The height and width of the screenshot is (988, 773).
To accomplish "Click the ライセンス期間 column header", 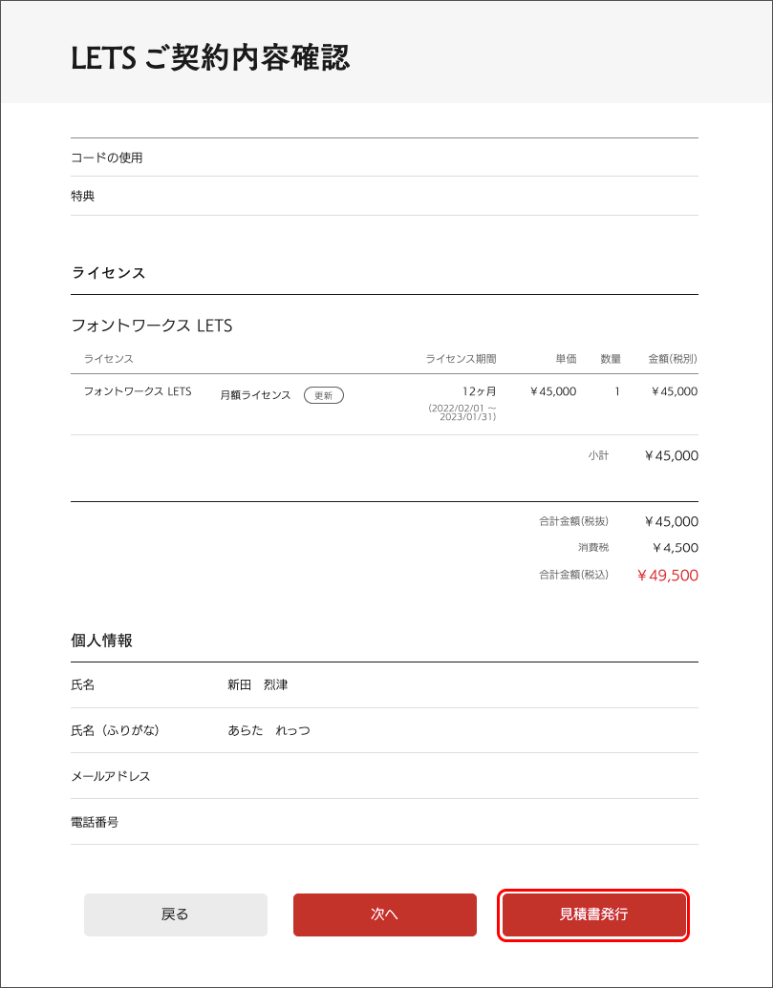I will coord(461,359).
